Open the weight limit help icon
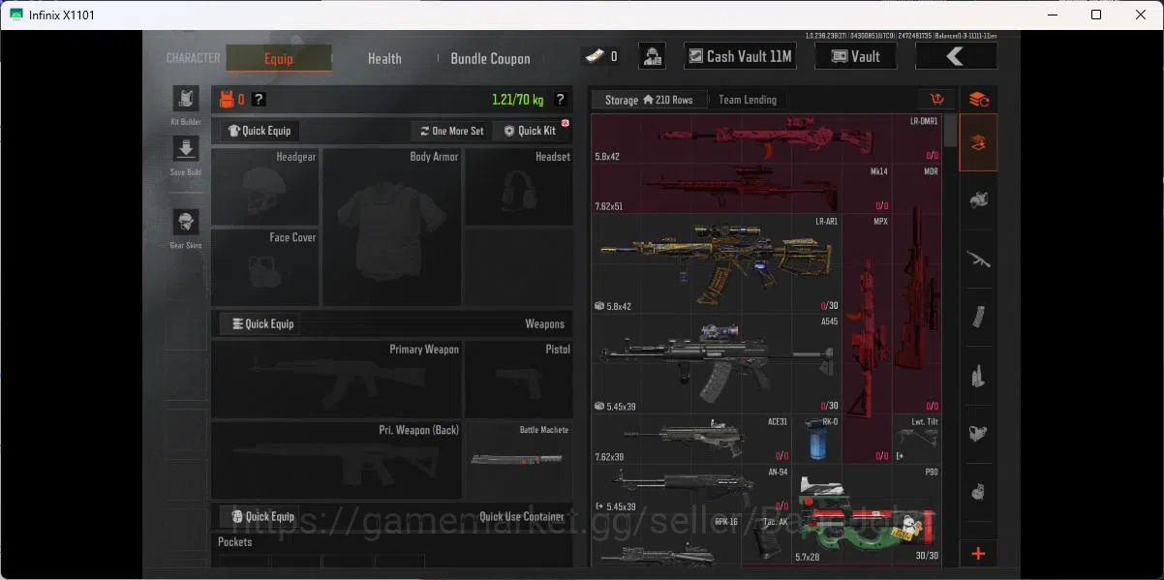The height and width of the screenshot is (580, 1164). pos(560,99)
